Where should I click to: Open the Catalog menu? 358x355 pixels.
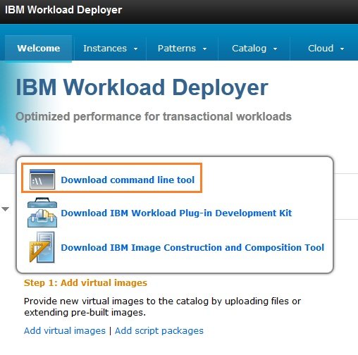pyautogui.click(x=254, y=49)
